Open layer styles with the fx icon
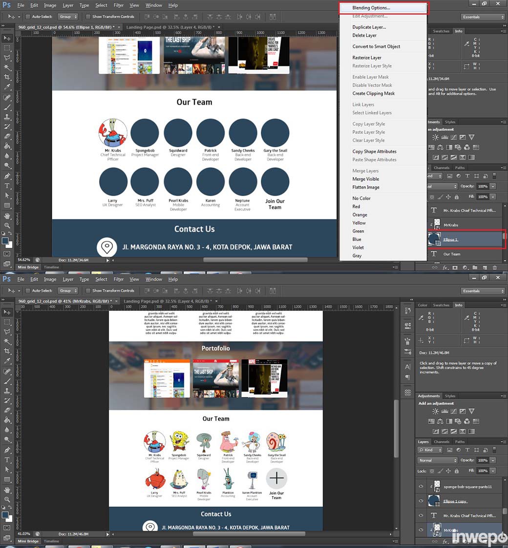Image resolution: width=508 pixels, height=548 pixels. point(445,542)
